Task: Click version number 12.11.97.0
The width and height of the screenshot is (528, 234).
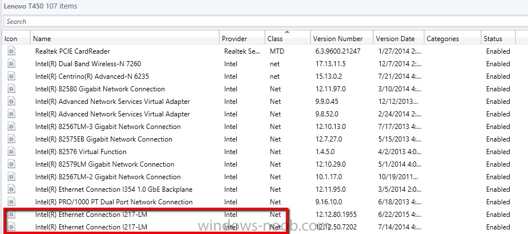Action: tap(330, 89)
